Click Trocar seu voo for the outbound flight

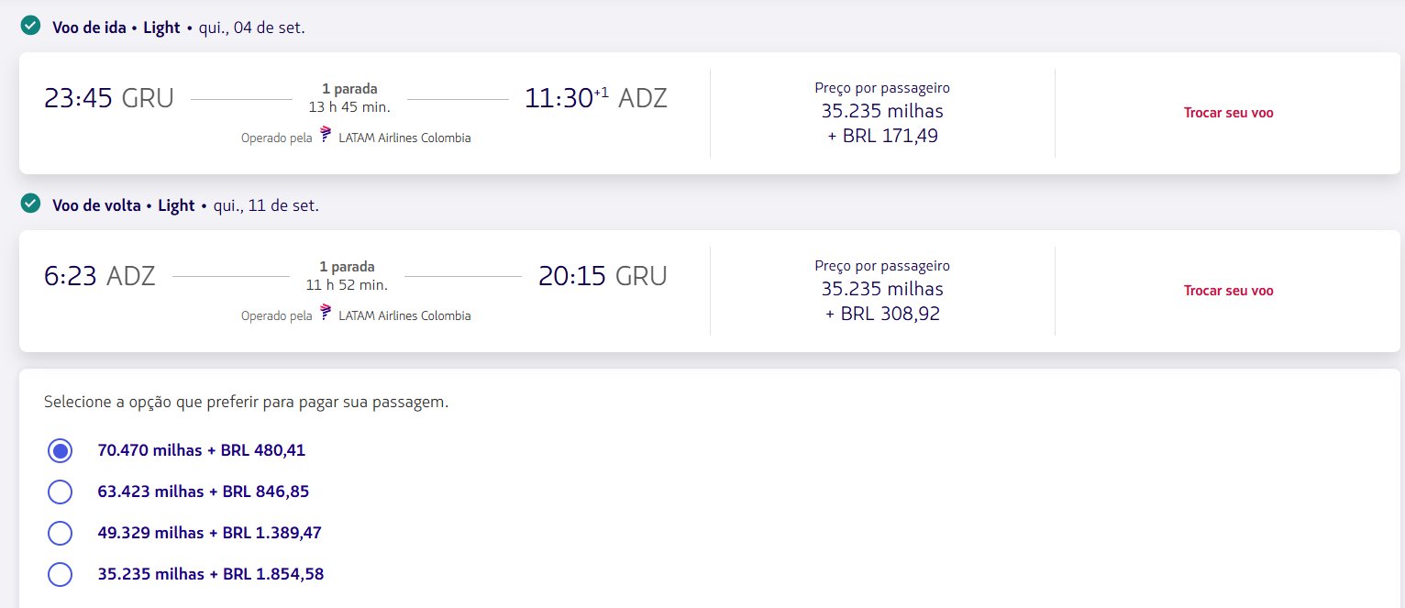click(1229, 113)
